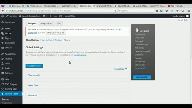Jump to Social Icons section
Image resolution: width=192 pixels, height=108 pixels.
point(140,61)
